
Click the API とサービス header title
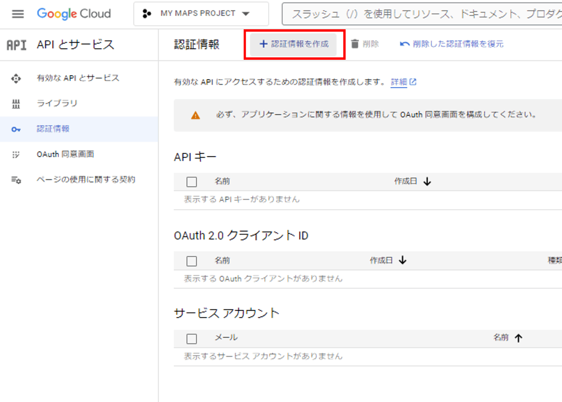[75, 45]
